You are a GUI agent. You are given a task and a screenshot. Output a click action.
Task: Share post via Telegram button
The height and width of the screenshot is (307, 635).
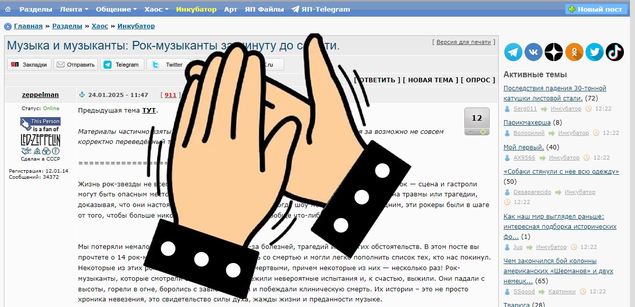[x=122, y=65]
